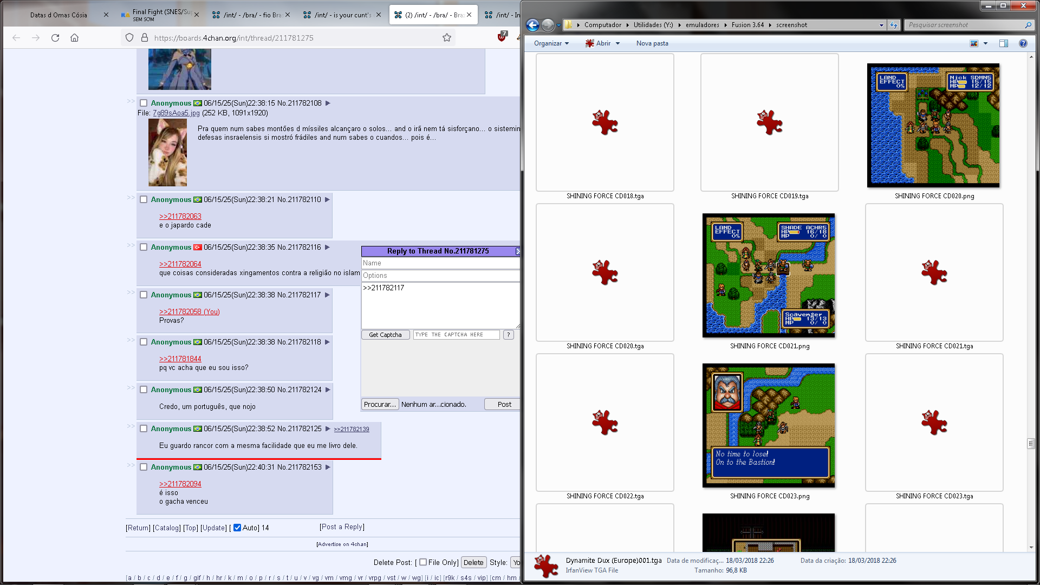Open the uBlock extension icon
The width and height of the screenshot is (1040, 585).
[502, 37]
